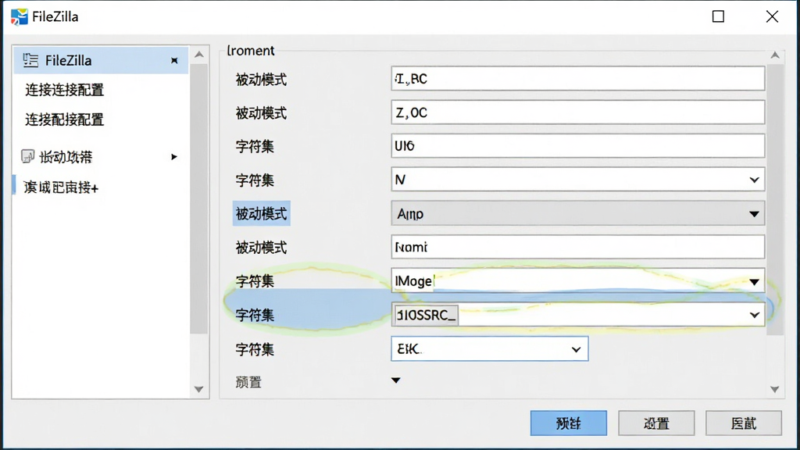Click the highlighted 被动模式 label
The height and width of the screenshot is (450, 800).
tap(261, 213)
